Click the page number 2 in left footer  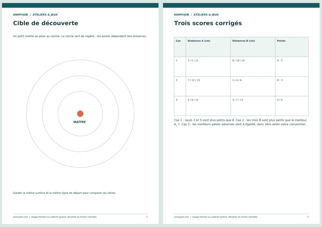point(147,217)
